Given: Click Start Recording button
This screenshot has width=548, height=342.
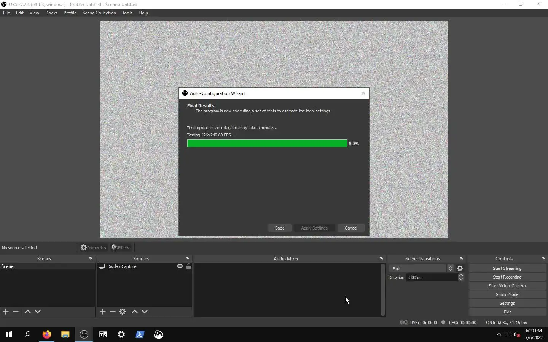Looking at the screenshot, I should point(507,277).
